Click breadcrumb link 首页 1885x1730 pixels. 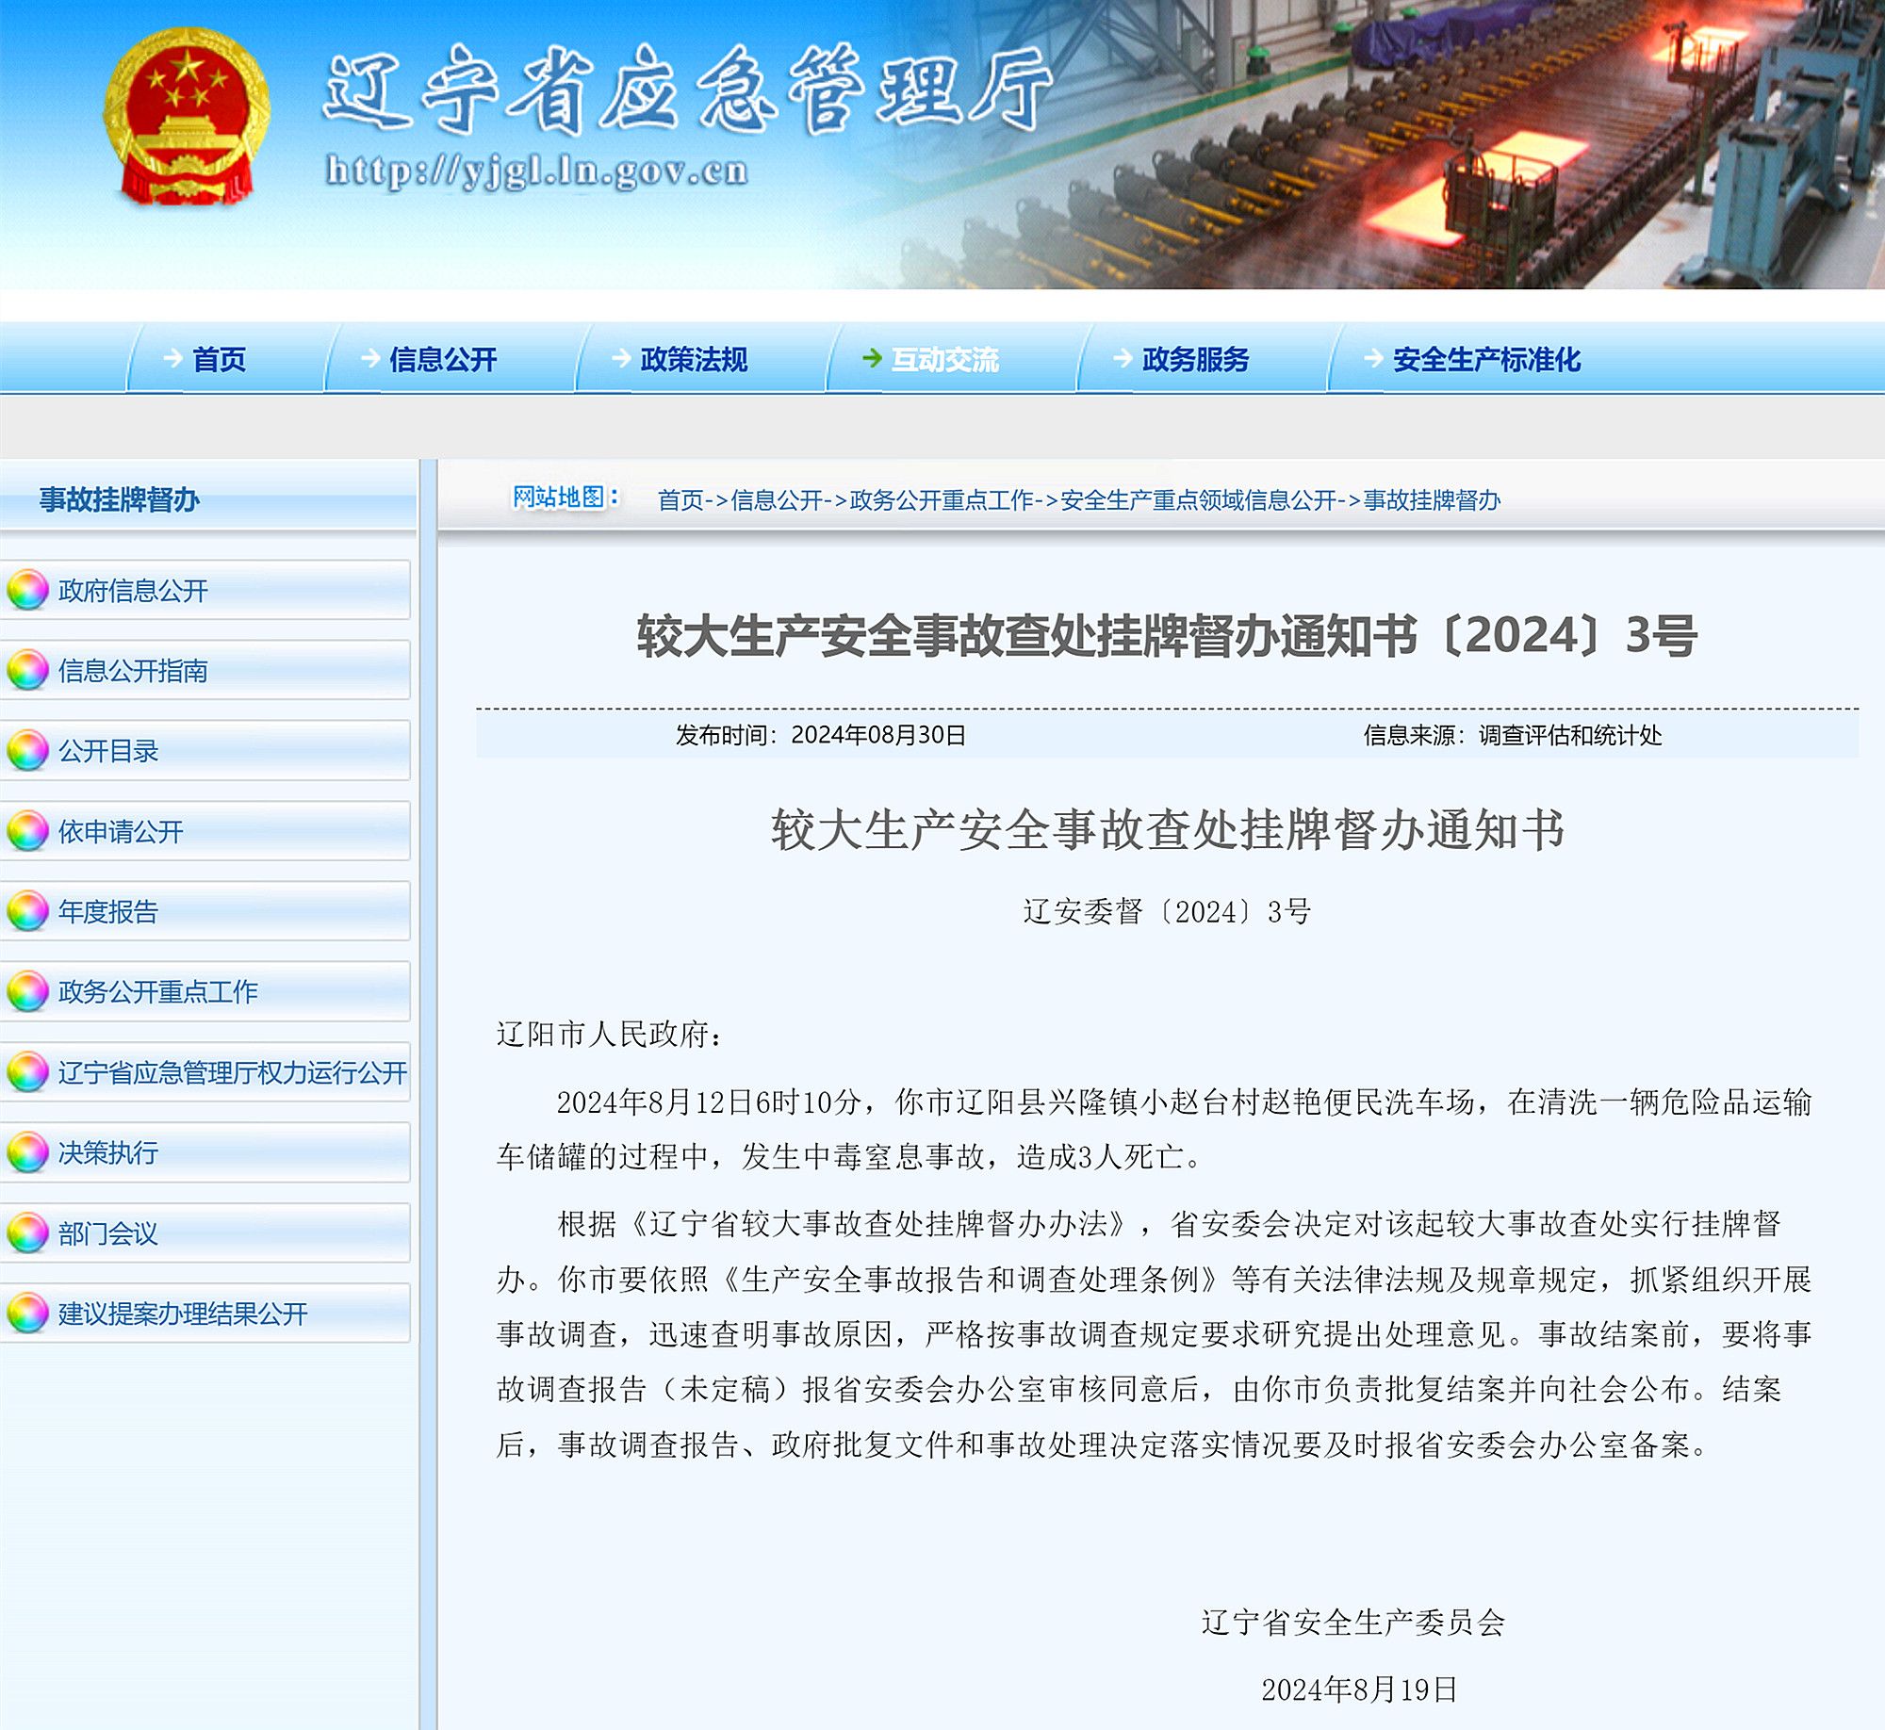coord(680,500)
